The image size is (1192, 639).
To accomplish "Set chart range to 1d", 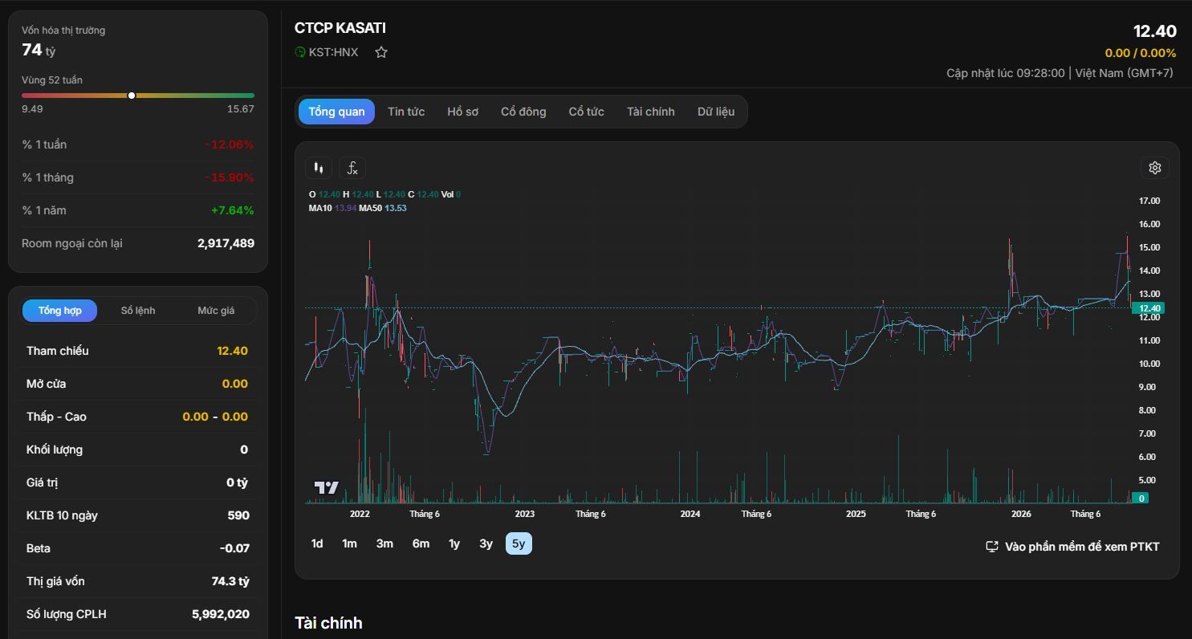I will pos(317,543).
